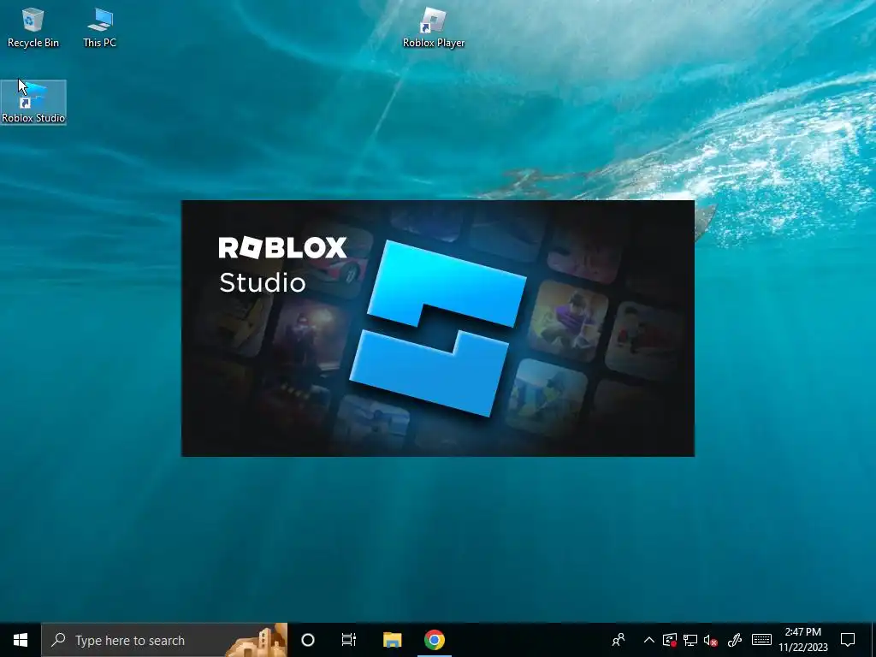Select the Roblox Studio desktop shortcut
This screenshot has width=876, height=657.
tap(33, 103)
